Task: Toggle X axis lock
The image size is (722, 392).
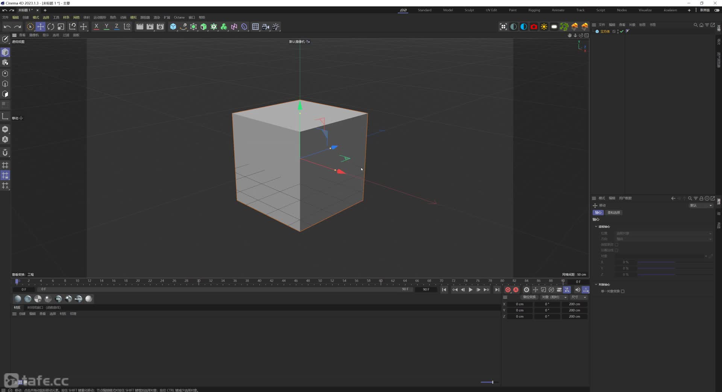Action: coord(96,27)
